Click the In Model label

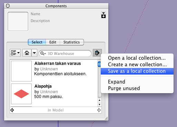point(56,110)
